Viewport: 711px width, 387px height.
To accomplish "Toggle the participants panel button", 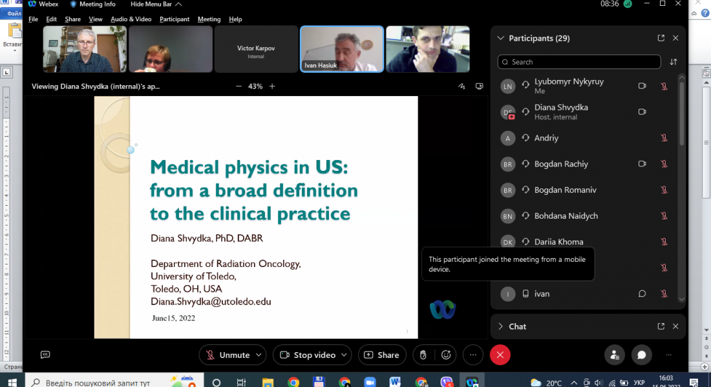I will [x=614, y=355].
